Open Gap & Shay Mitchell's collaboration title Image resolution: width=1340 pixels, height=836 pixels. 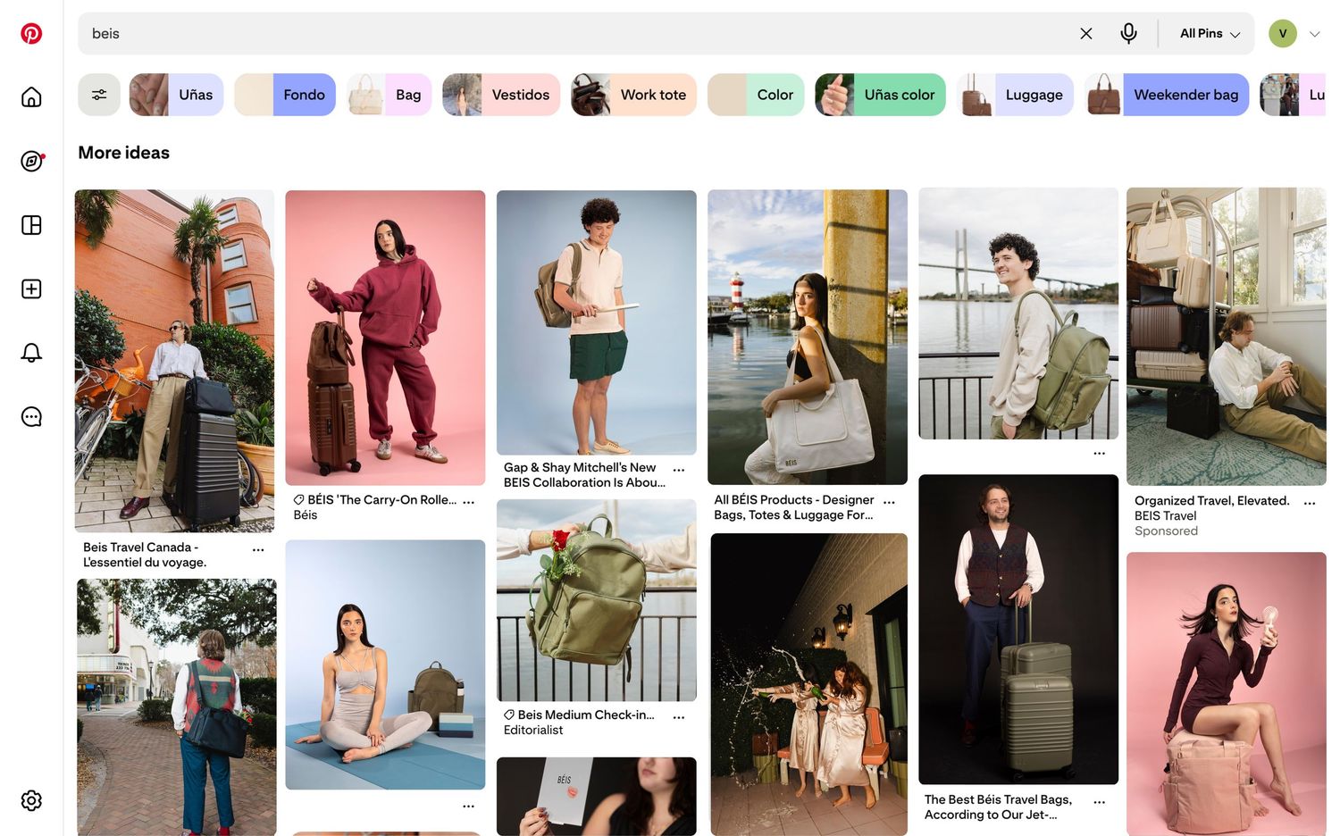tap(584, 475)
